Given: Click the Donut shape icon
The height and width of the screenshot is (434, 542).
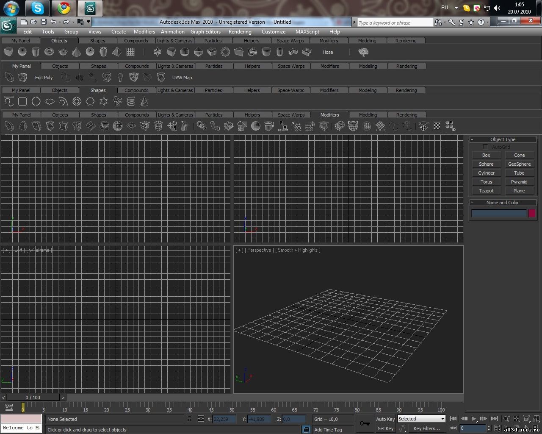Looking at the screenshot, I should pos(77,102).
